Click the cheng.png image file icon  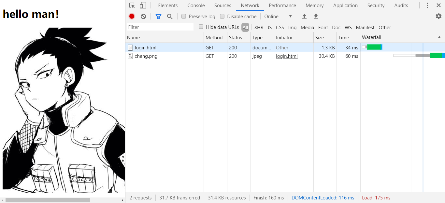pos(130,56)
